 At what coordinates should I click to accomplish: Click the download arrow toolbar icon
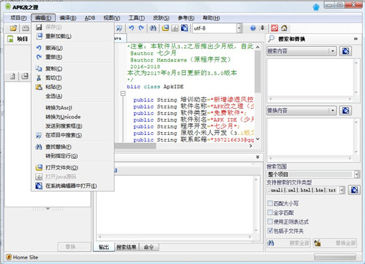point(262,28)
